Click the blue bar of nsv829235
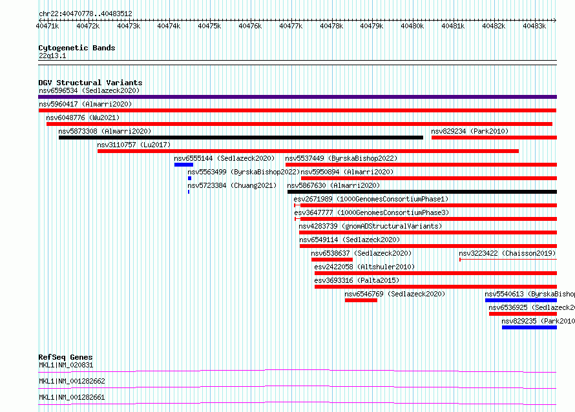575x412 pixels. pyautogui.click(x=530, y=327)
